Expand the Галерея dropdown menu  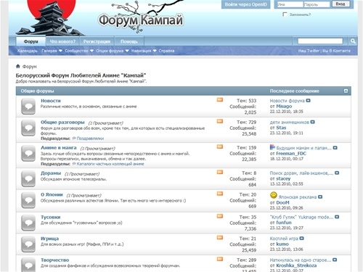coord(60,51)
